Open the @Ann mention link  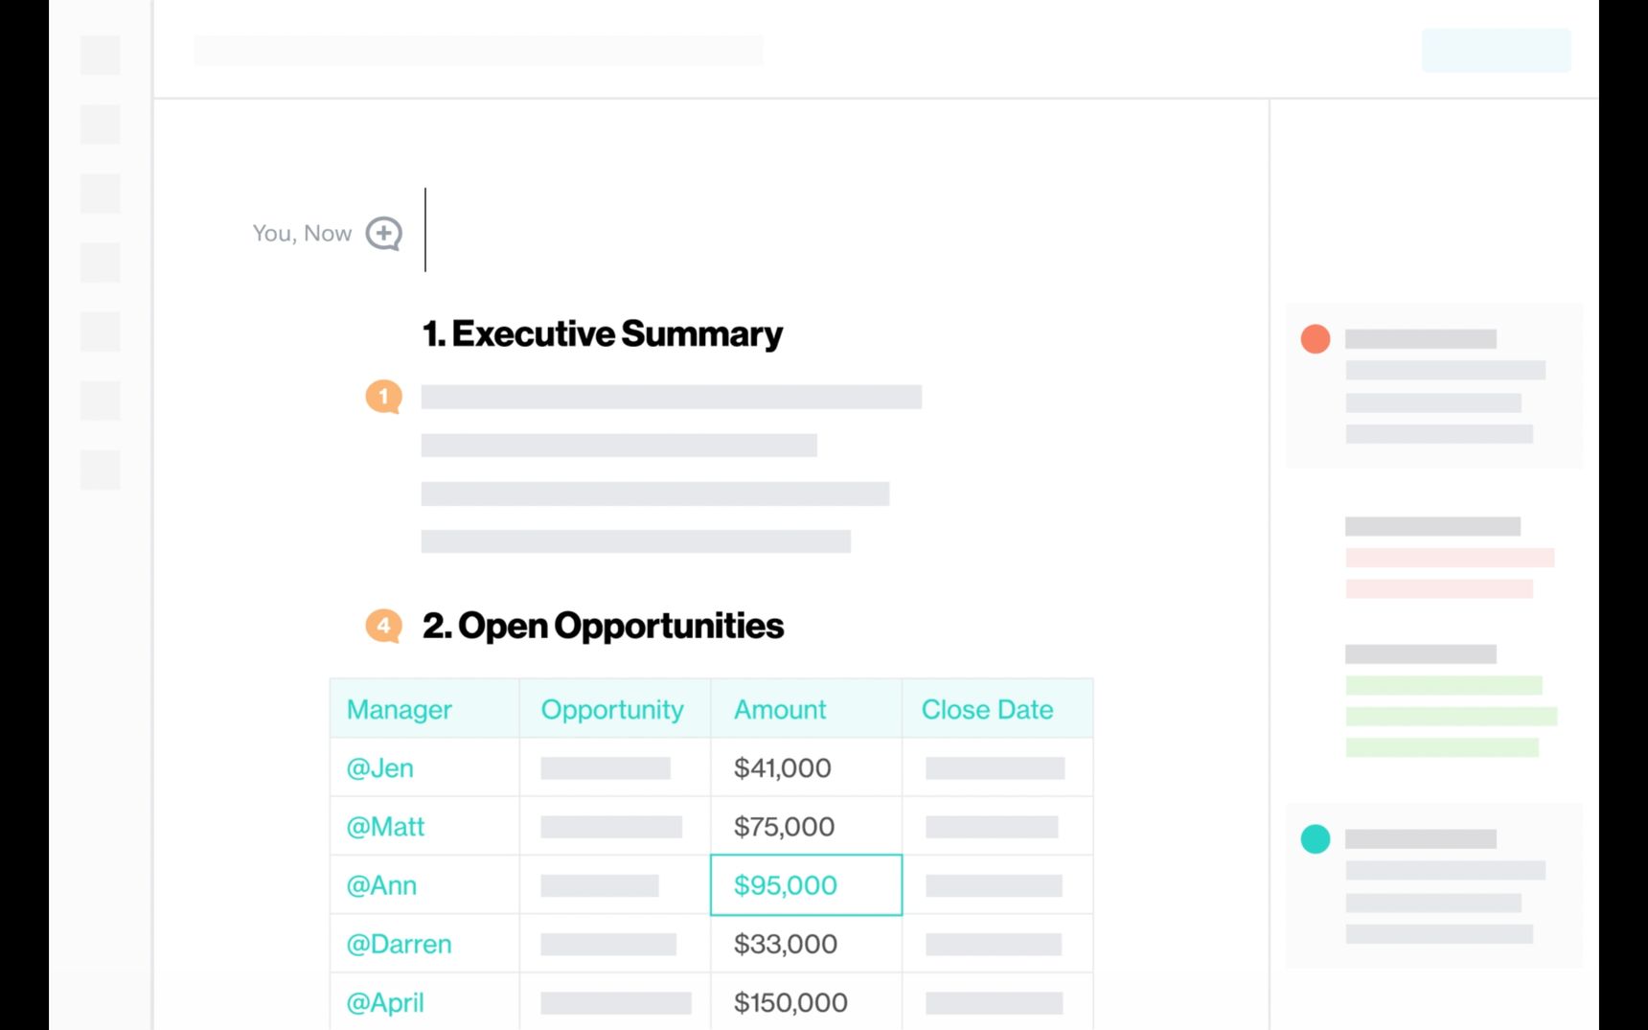pos(381,885)
